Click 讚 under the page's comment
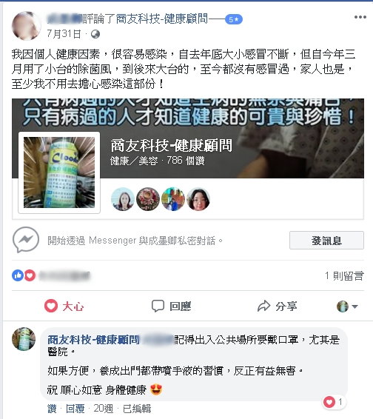The height and width of the screenshot is (419, 373). 52,409
